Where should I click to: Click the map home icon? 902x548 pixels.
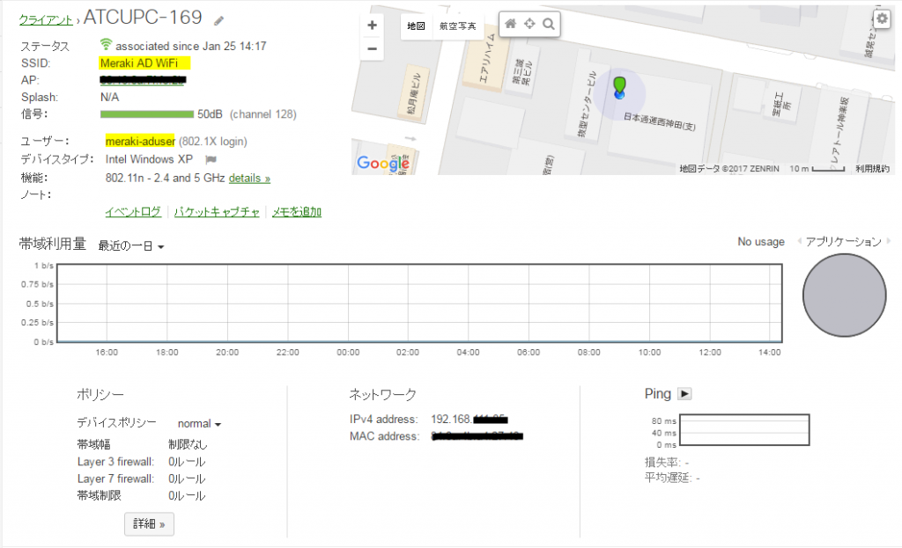pyautogui.click(x=510, y=24)
